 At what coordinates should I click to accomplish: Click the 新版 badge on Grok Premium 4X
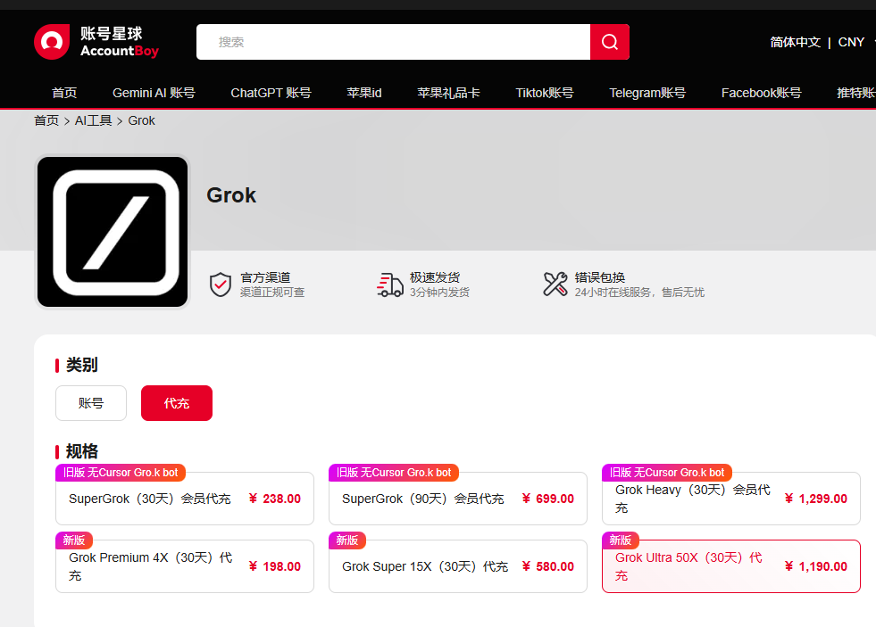[74, 540]
